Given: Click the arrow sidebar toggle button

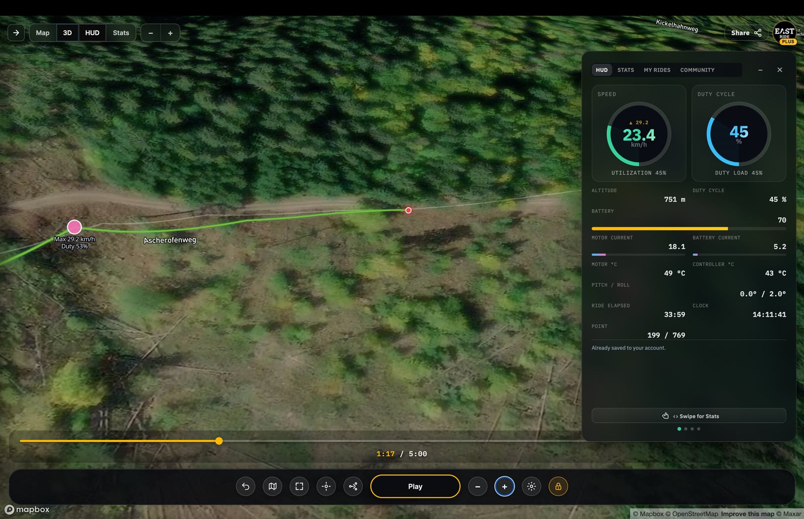Looking at the screenshot, I should [x=16, y=33].
